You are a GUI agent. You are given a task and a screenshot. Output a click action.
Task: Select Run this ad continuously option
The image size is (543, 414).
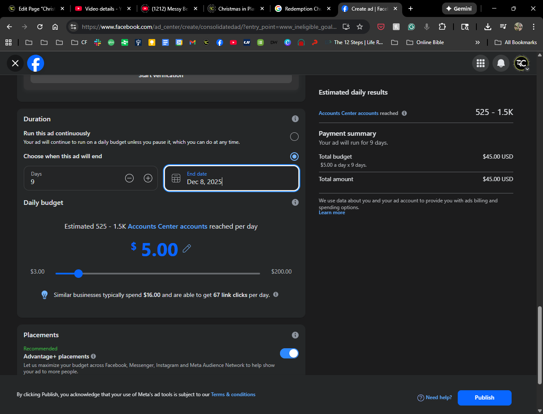point(294,137)
